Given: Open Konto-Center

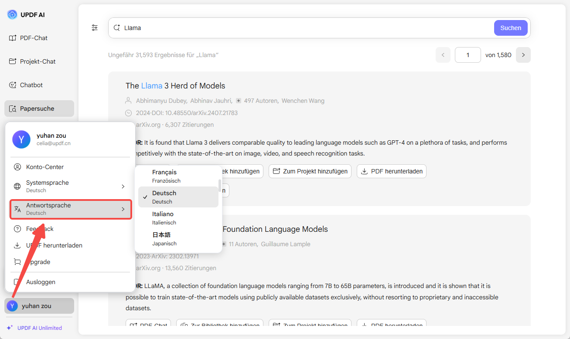Looking at the screenshot, I should click(70, 167).
